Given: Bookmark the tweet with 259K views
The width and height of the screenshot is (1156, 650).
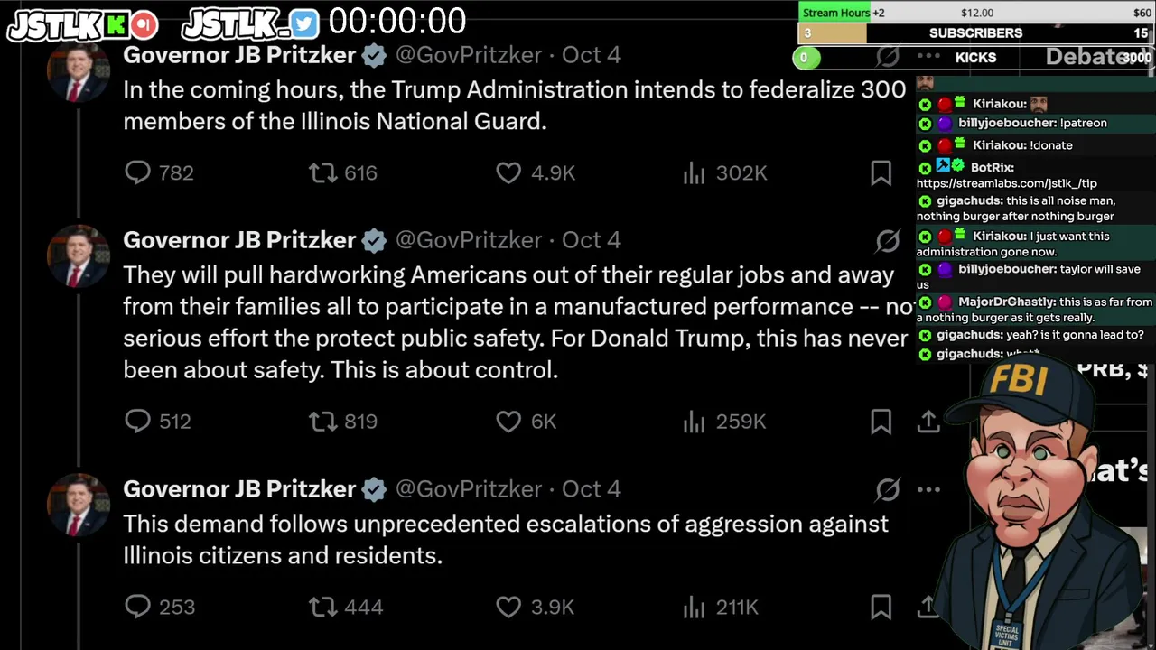Looking at the screenshot, I should [881, 421].
